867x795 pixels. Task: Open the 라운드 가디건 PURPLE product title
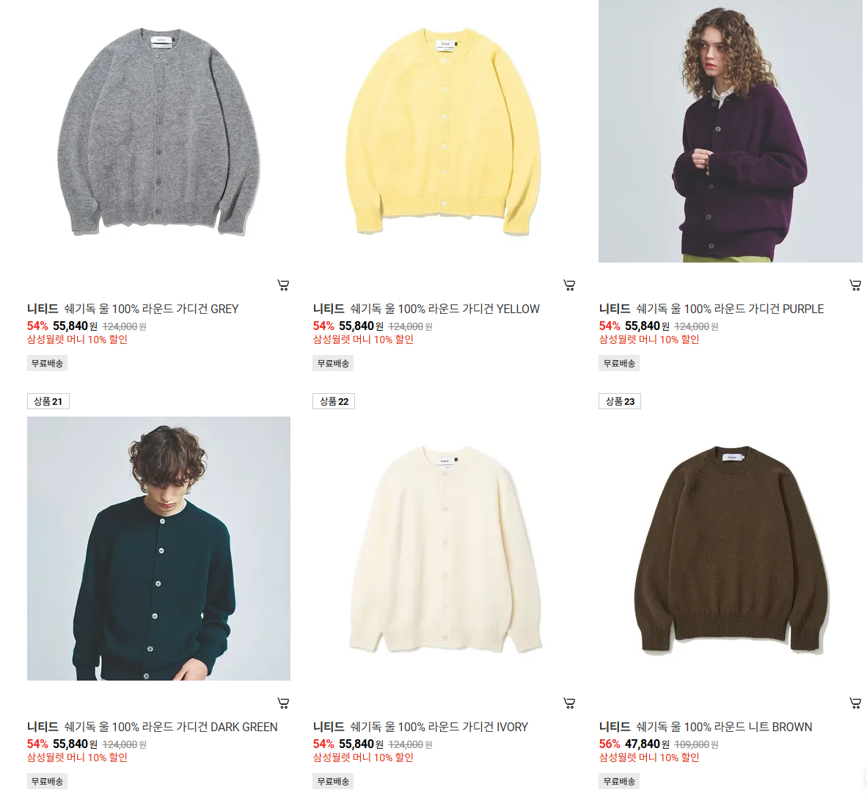pyautogui.click(x=711, y=309)
